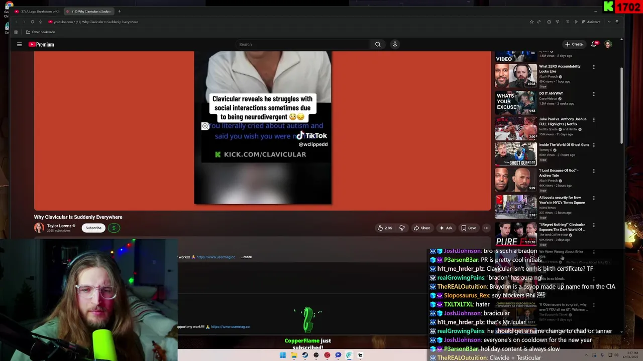Image resolution: width=643 pixels, height=361 pixels.
Task: Share the video
Action: point(421,228)
